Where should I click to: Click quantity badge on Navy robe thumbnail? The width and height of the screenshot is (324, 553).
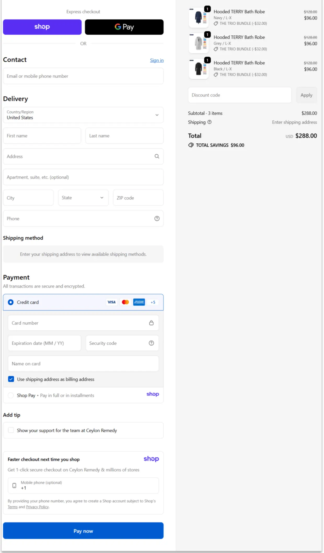pyautogui.click(x=207, y=9)
